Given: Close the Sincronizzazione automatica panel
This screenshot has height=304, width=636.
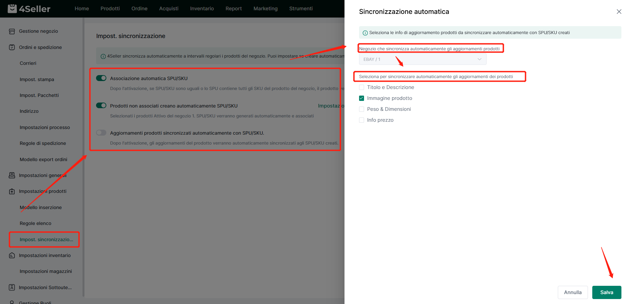Looking at the screenshot, I should tap(619, 12).
